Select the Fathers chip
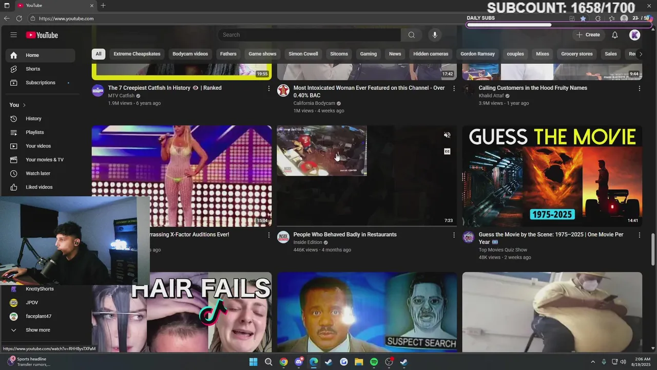657x370 pixels. pos(228,54)
